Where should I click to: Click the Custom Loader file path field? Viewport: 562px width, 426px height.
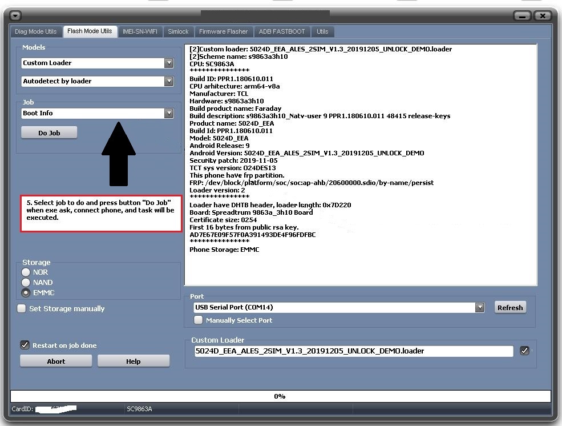(354, 351)
